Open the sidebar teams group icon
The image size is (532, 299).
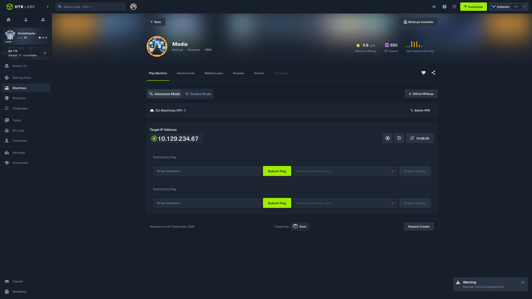tap(43, 20)
